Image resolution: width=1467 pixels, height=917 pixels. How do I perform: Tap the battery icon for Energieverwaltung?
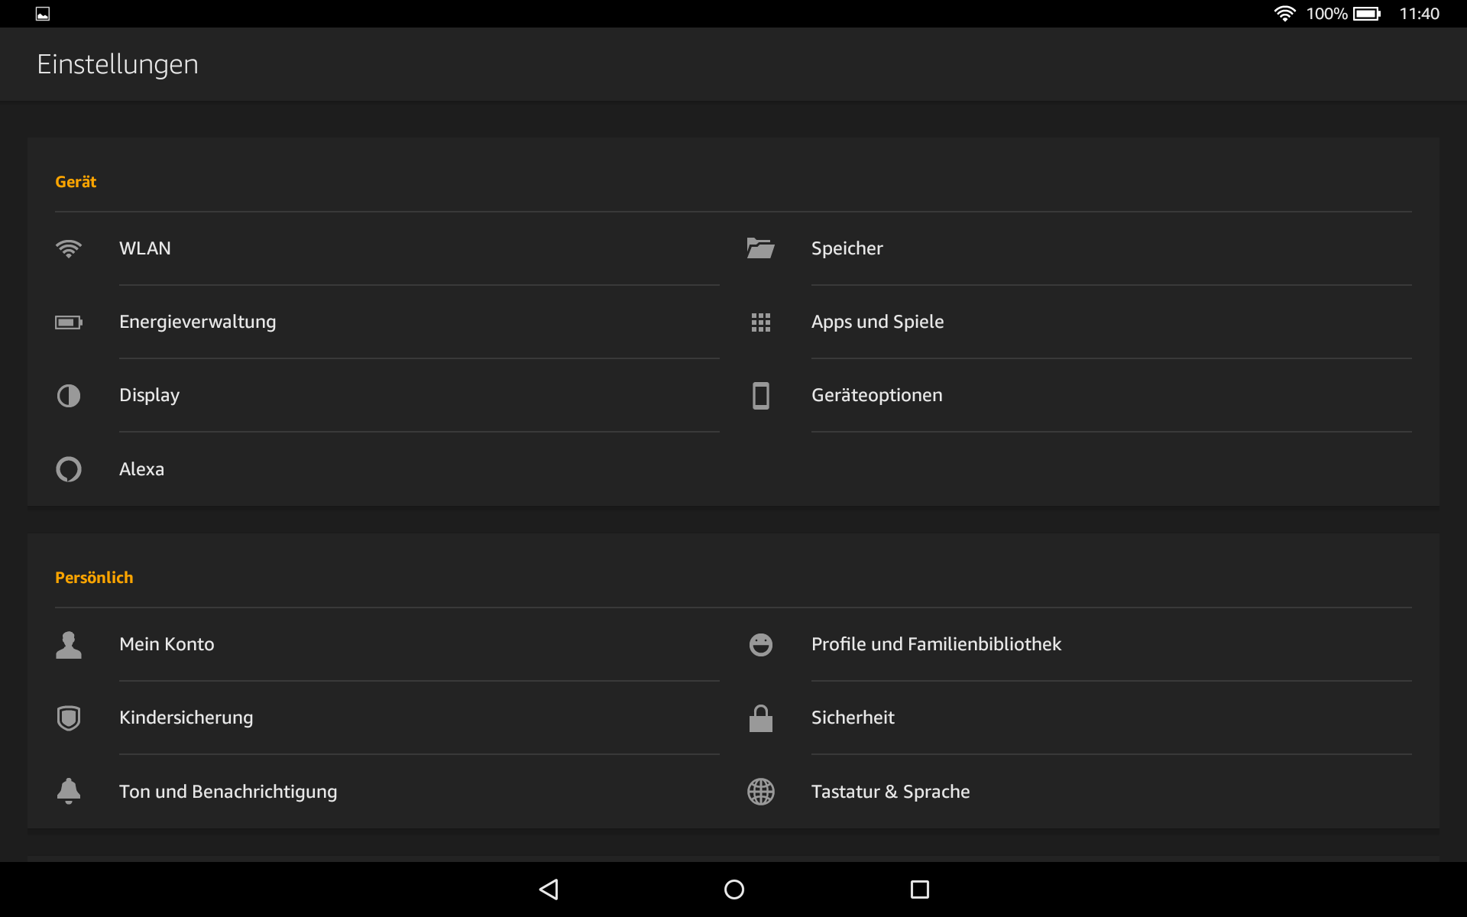[69, 322]
